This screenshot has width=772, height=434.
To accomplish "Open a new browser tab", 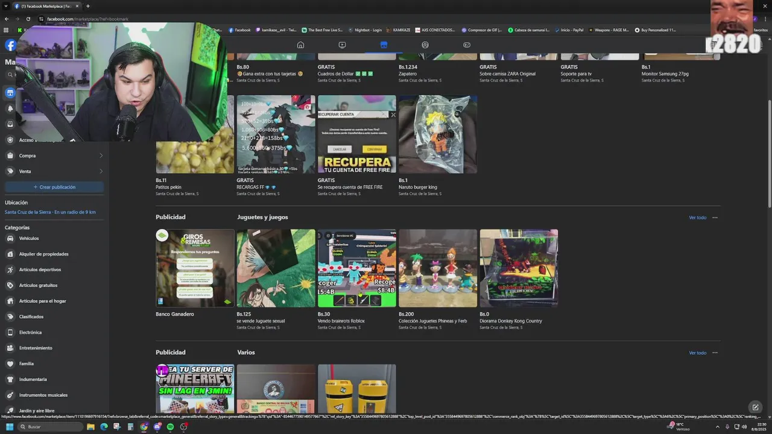I will click(x=88, y=6).
